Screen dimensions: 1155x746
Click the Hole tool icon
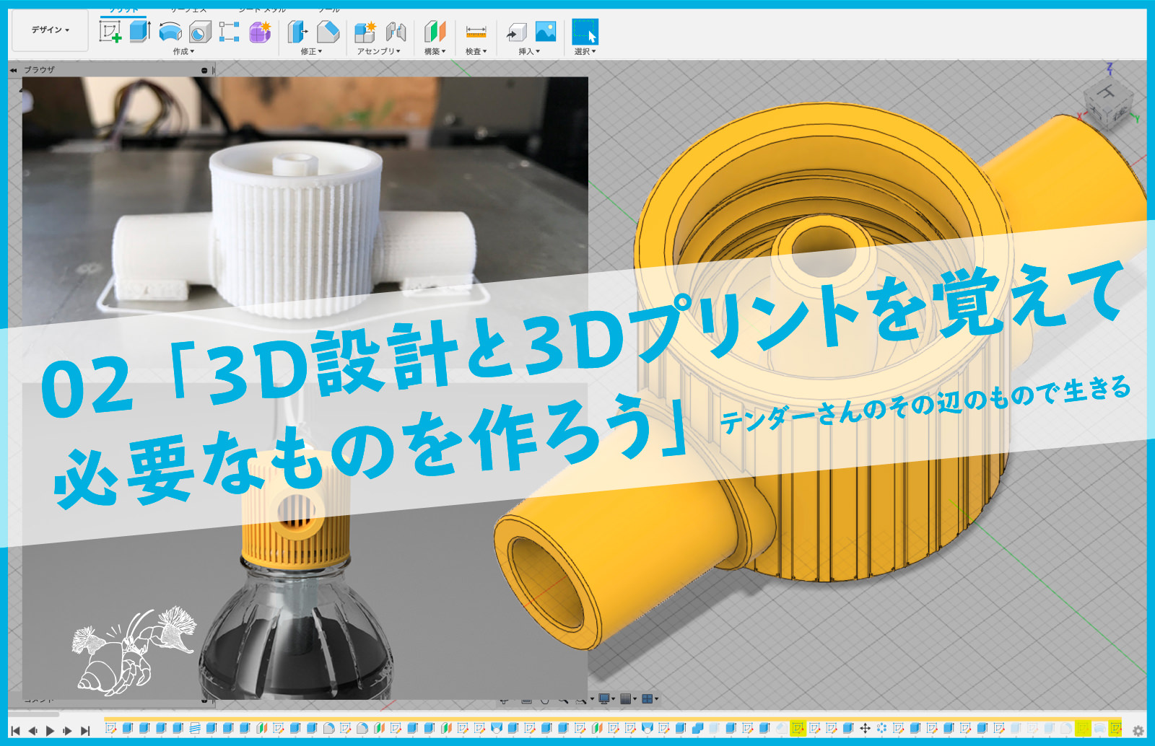[x=200, y=32]
